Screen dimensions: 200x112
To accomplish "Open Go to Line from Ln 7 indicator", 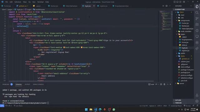I will point(143,106).
